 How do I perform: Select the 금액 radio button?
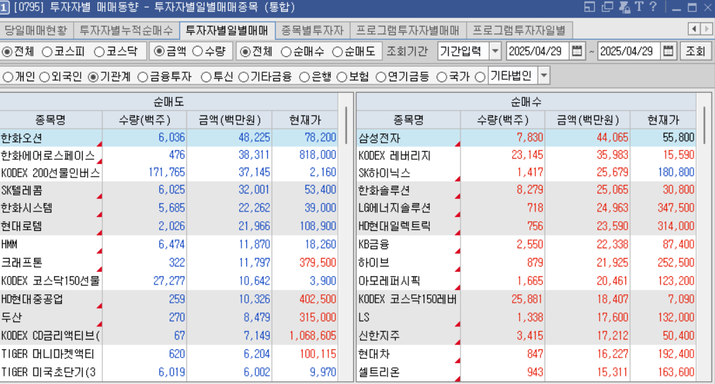[159, 51]
